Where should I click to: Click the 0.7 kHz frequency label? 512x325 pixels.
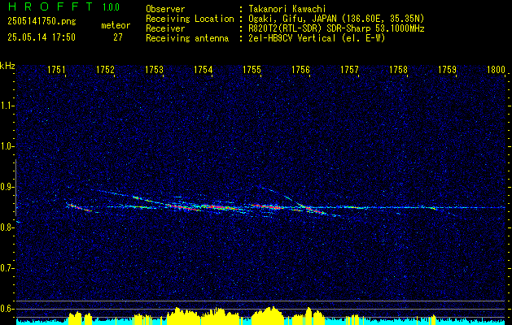click(x=7, y=268)
